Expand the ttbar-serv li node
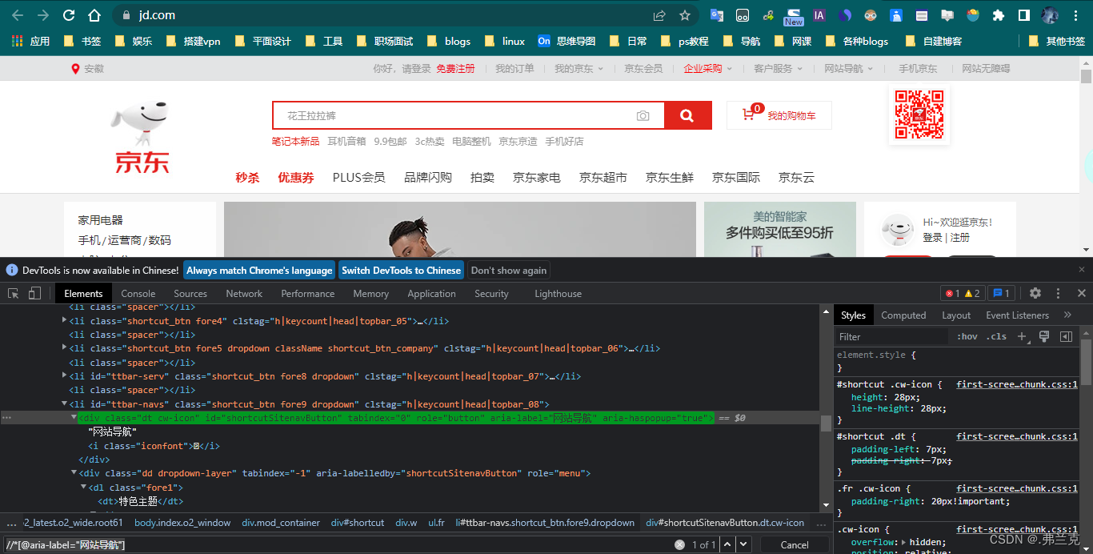This screenshot has width=1093, height=554. coord(65,375)
